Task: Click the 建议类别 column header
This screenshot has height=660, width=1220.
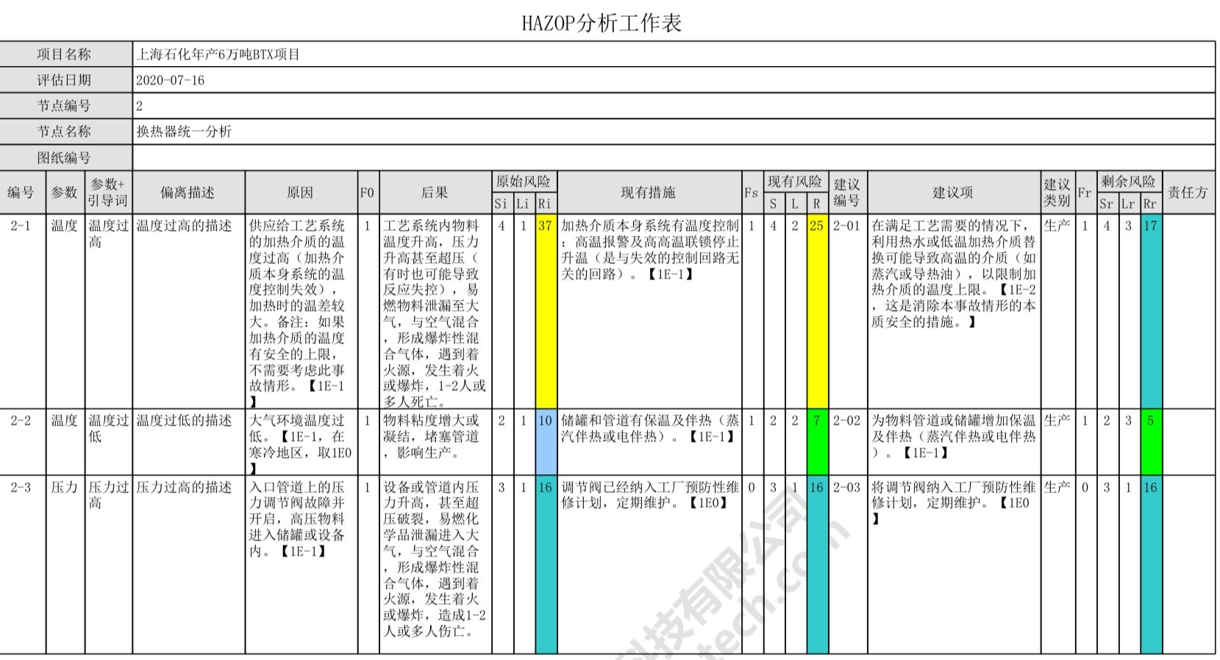Action: 1057,193
